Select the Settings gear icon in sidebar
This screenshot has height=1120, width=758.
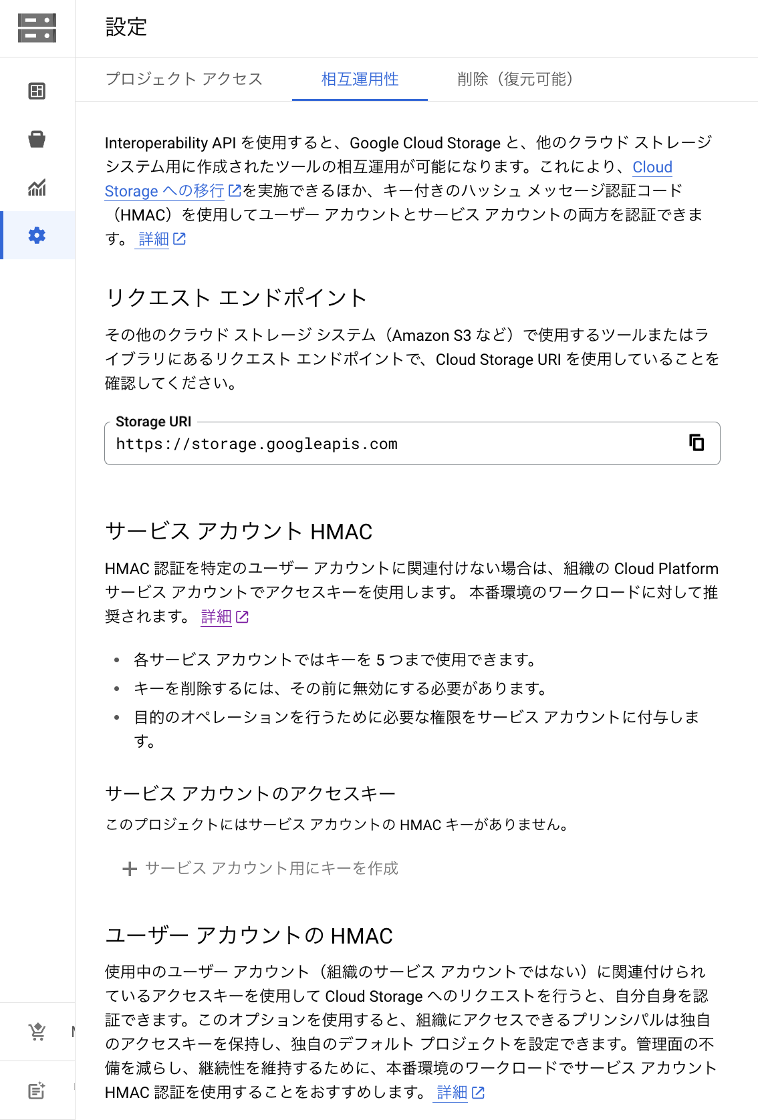coord(37,235)
